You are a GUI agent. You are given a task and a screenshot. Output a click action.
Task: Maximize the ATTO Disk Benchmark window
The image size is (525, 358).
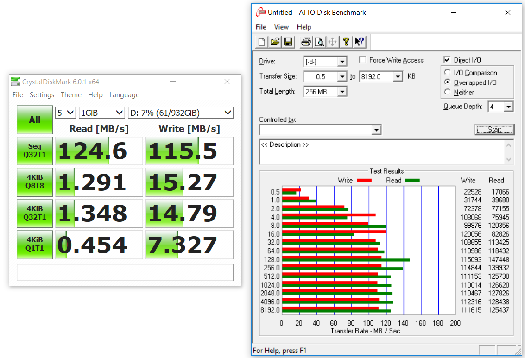point(481,13)
